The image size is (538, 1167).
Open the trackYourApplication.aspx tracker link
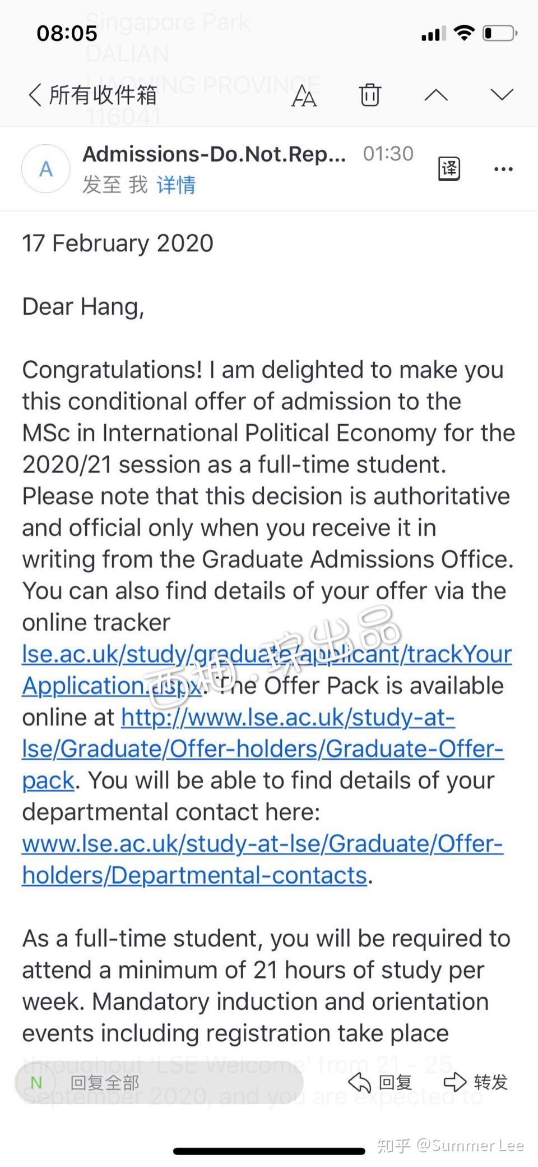(x=267, y=670)
